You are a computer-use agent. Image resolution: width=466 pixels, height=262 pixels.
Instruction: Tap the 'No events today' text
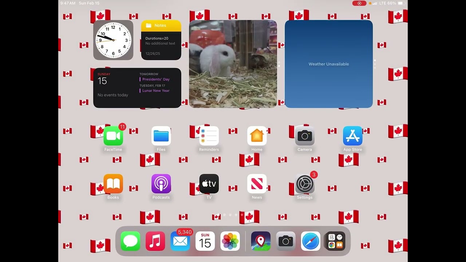point(113,95)
